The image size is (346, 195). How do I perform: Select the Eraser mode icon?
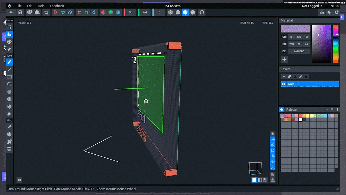[9, 49]
